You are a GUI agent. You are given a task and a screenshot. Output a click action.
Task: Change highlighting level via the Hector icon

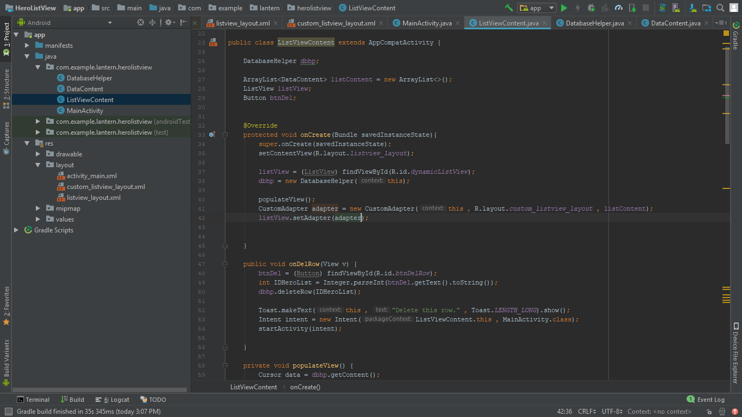pyautogui.click(x=722, y=412)
